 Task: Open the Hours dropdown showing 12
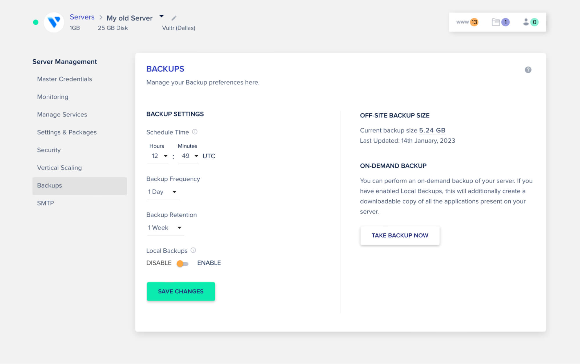[158, 156]
